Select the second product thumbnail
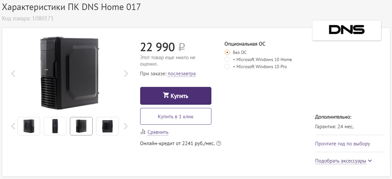The width and height of the screenshot is (392, 179). point(55,126)
